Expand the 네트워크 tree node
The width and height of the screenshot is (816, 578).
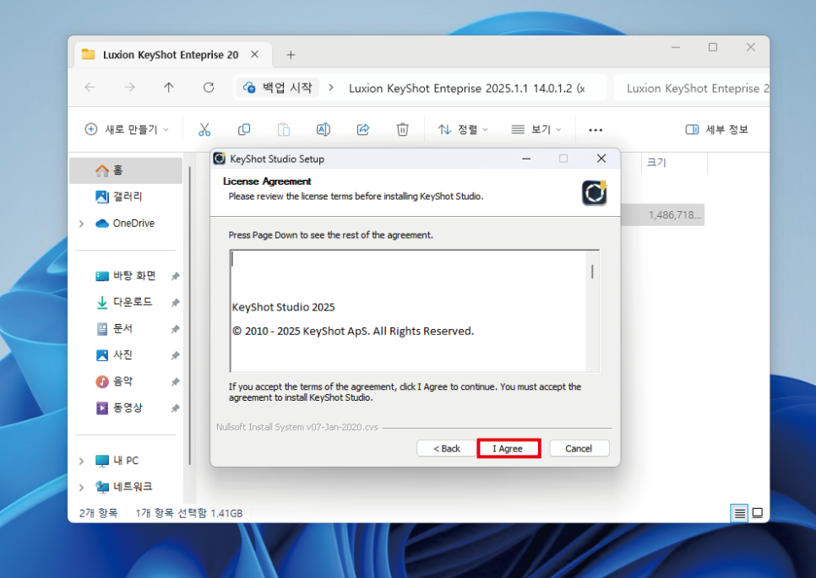[x=81, y=488]
